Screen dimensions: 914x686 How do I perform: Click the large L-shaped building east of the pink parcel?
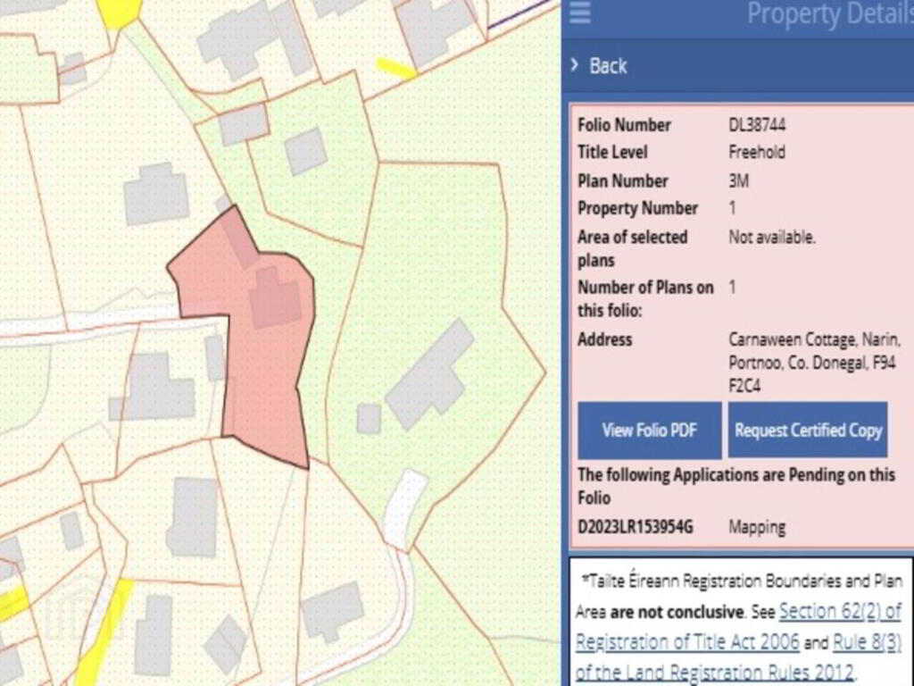pos(428,375)
